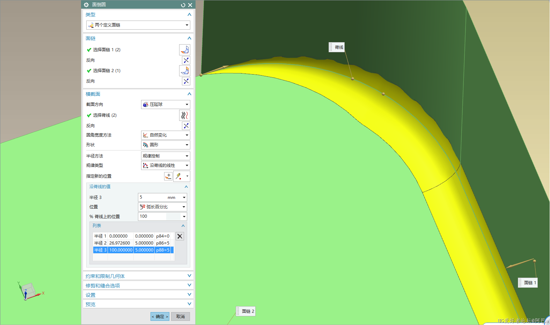Click the point dialog icon for 指定新的位置

tap(168, 176)
